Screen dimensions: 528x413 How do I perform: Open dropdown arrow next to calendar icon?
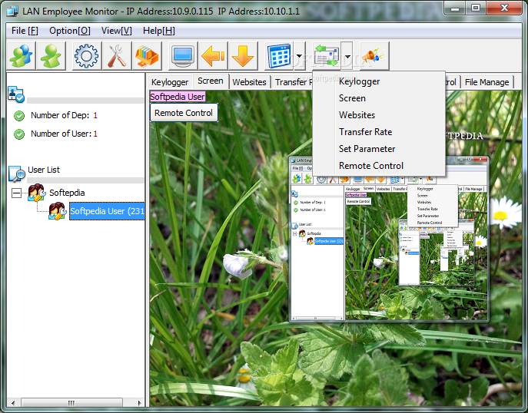pos(300,56)
